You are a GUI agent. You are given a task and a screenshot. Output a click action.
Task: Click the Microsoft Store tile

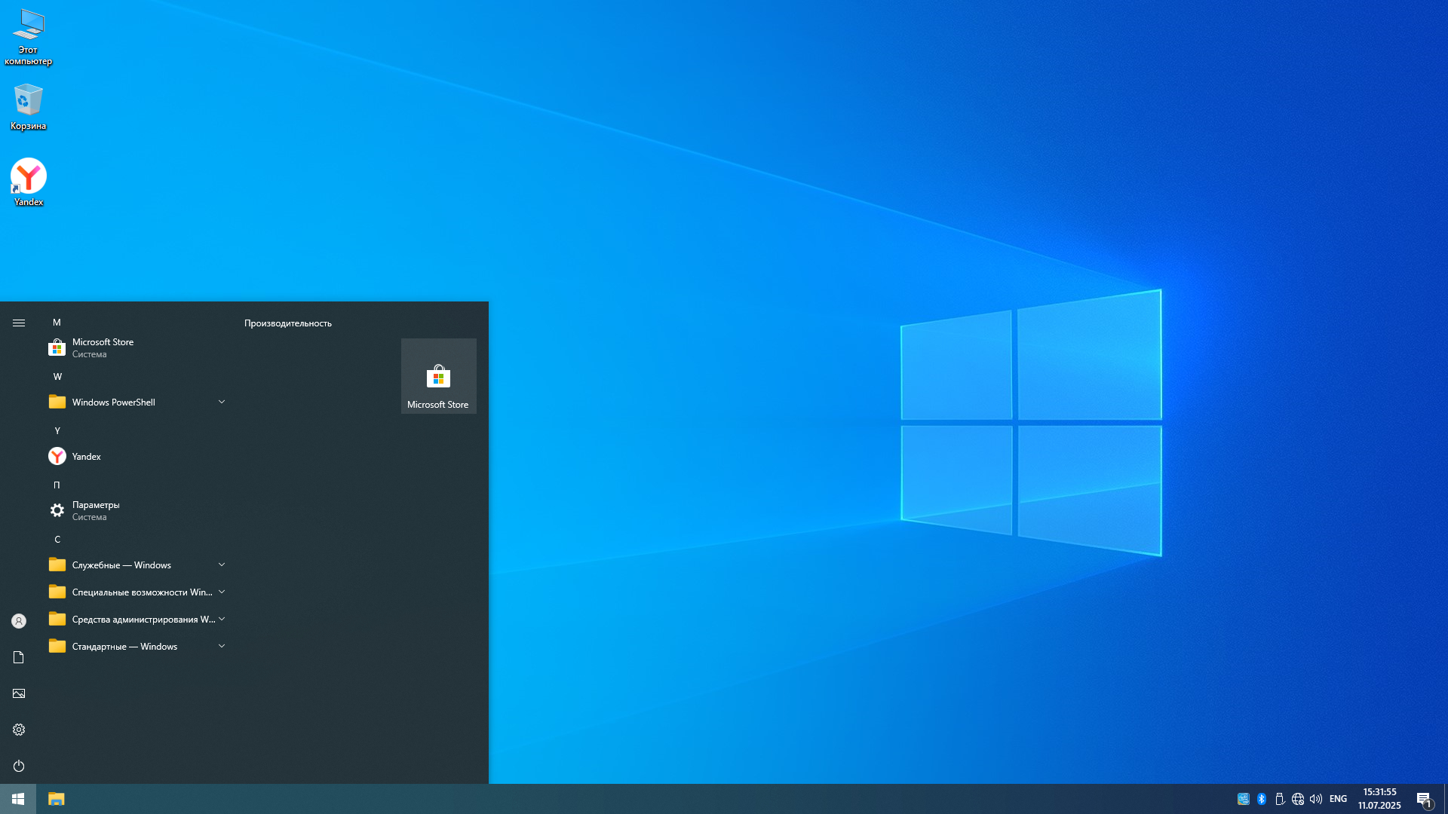[438, 376]
